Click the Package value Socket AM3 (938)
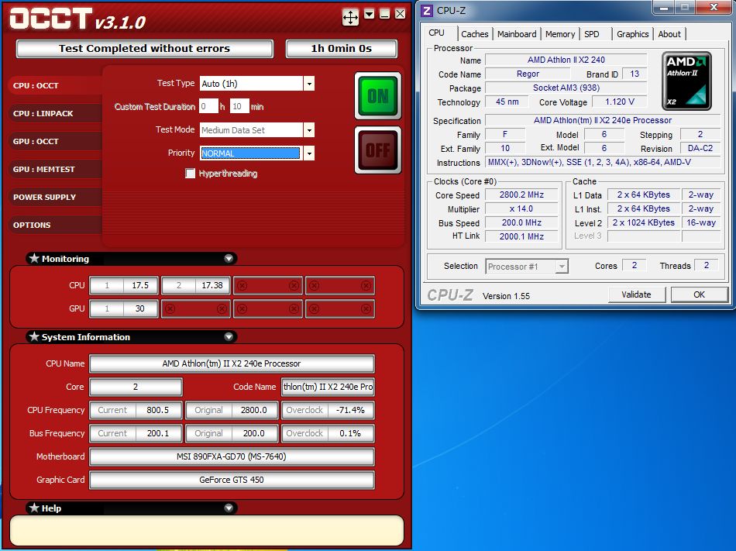736x551 pixels. pos(566,88)
